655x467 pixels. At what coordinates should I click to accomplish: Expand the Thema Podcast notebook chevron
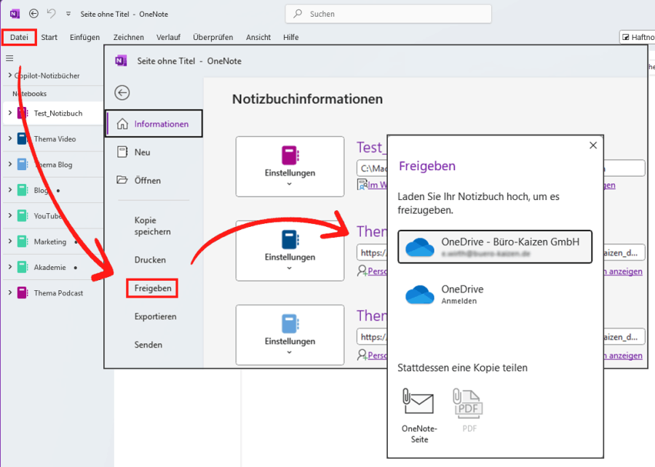pos(9,292)
